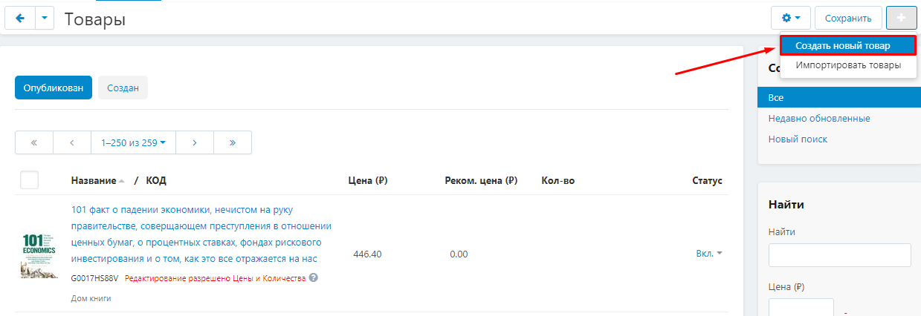This screenshot has width=921, height=316.
Task: Switch to the Опубликован filter
Action: (x=54, y=87)
